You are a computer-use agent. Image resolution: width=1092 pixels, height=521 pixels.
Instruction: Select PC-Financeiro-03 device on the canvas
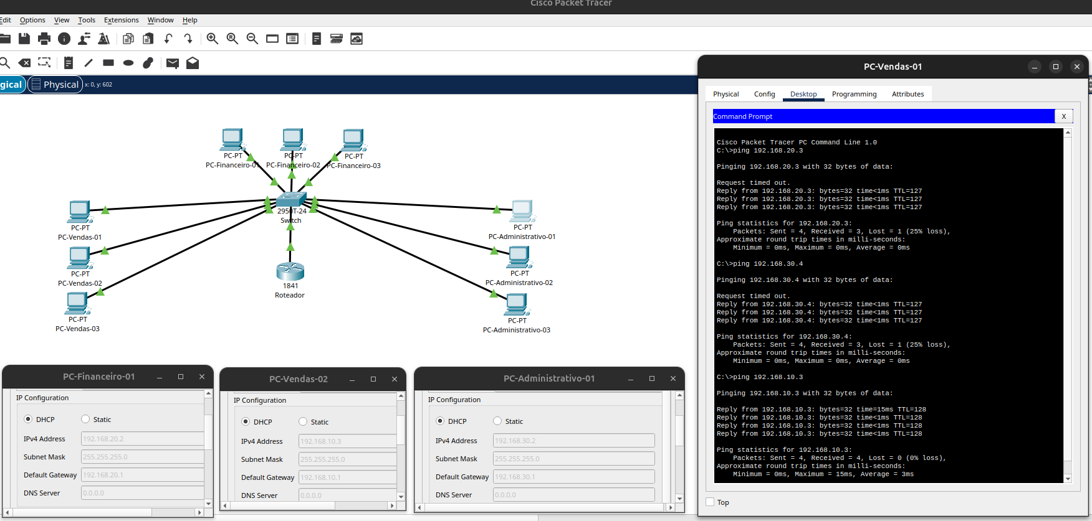(353, 140)
